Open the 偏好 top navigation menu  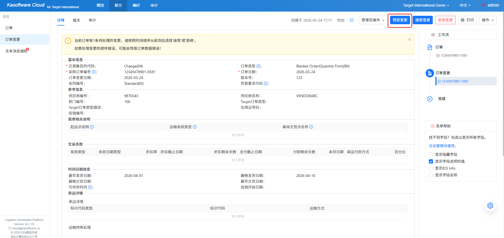click(136, 5)
